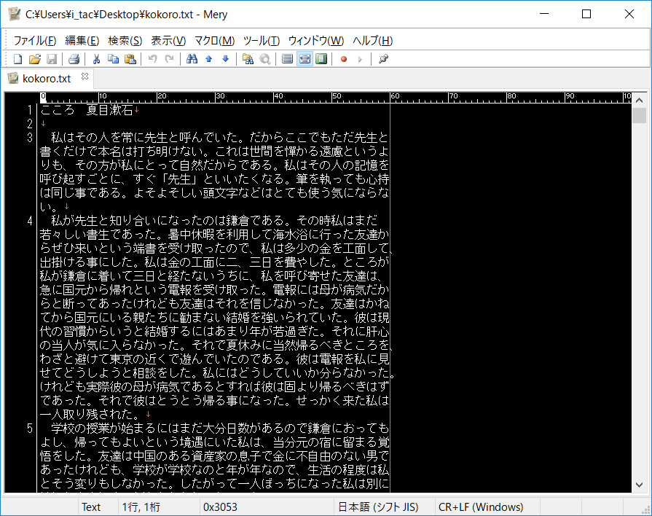The width and height of the screenshot is (652, 516).
Task: Toggle wrap at window edge green icon
Action: [x=321, y=59]
